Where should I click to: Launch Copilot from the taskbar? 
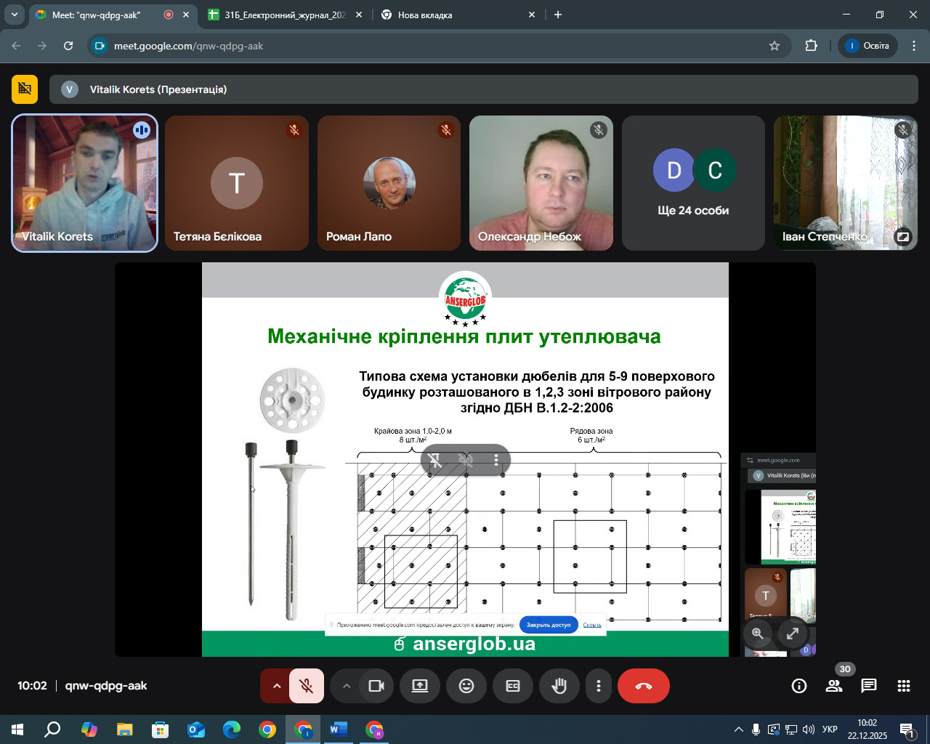[x=89, y=729]
